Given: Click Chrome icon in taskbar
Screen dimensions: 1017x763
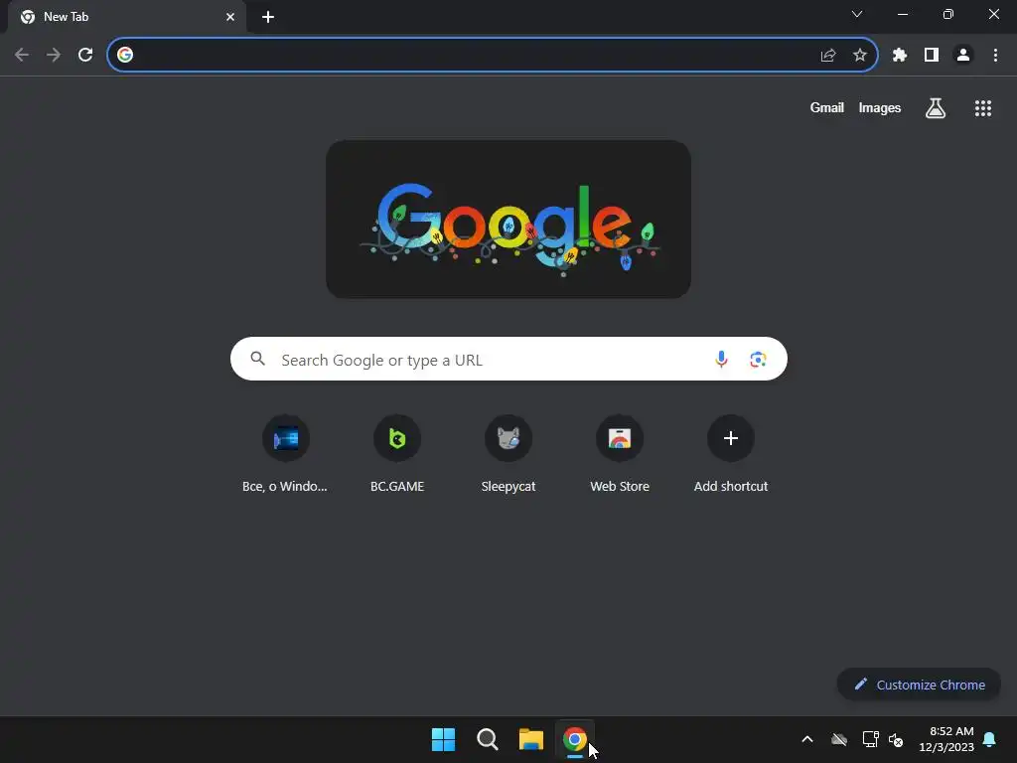Looking at the screenshot, I should click(575, 739).
